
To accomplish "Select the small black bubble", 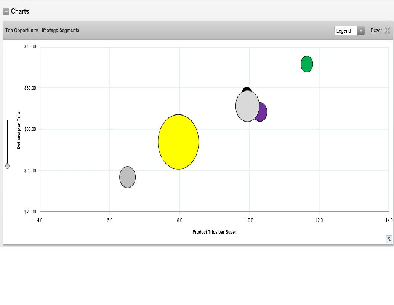I will [247, 90].
